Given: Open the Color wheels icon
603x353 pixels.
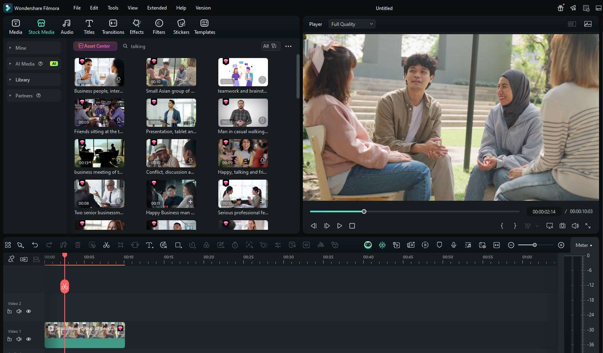Looking at the screenshot, I should tap(206, 245).
